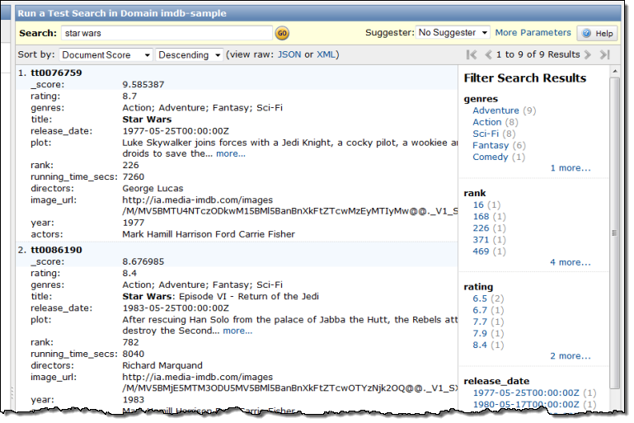This screenshot has width=634, height=423.
Task: Expand the plot of the Star Wars result
Action: [x=231, y=153]
